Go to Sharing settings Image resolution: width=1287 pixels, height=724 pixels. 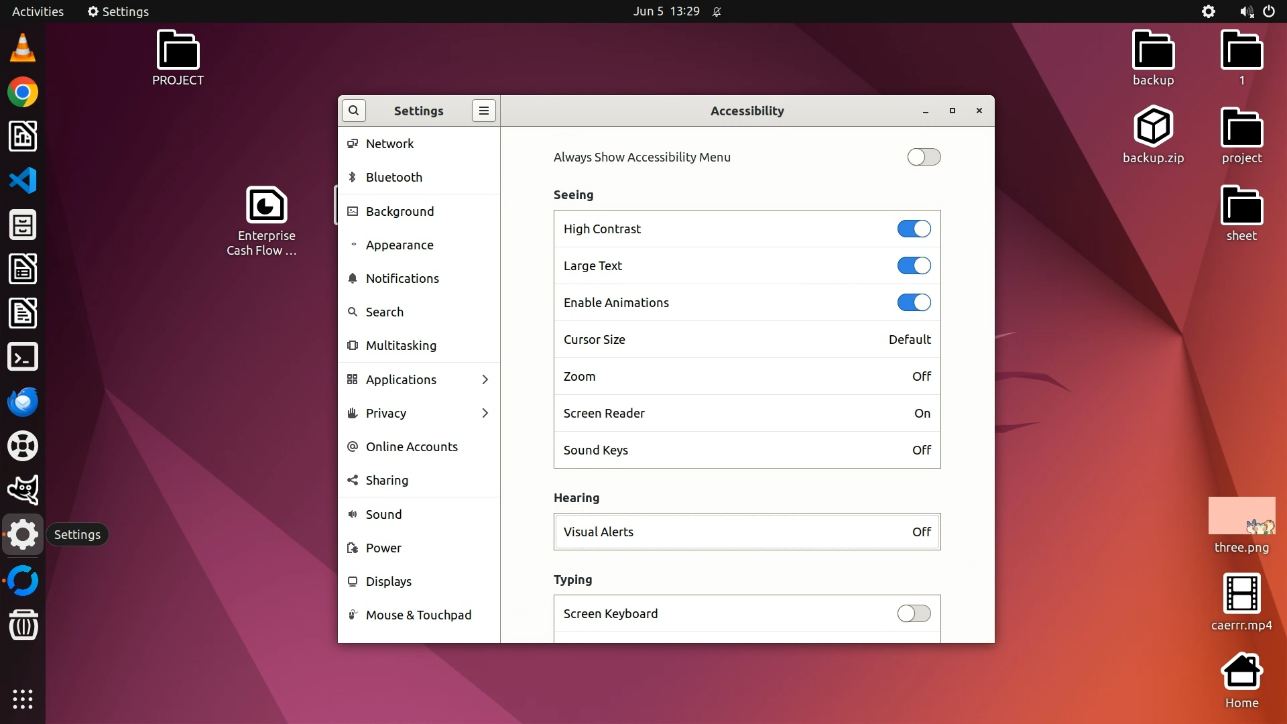[x=386, y=480]
